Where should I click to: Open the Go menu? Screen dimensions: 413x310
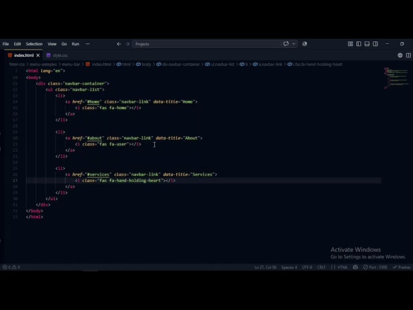tap(64, 44)
